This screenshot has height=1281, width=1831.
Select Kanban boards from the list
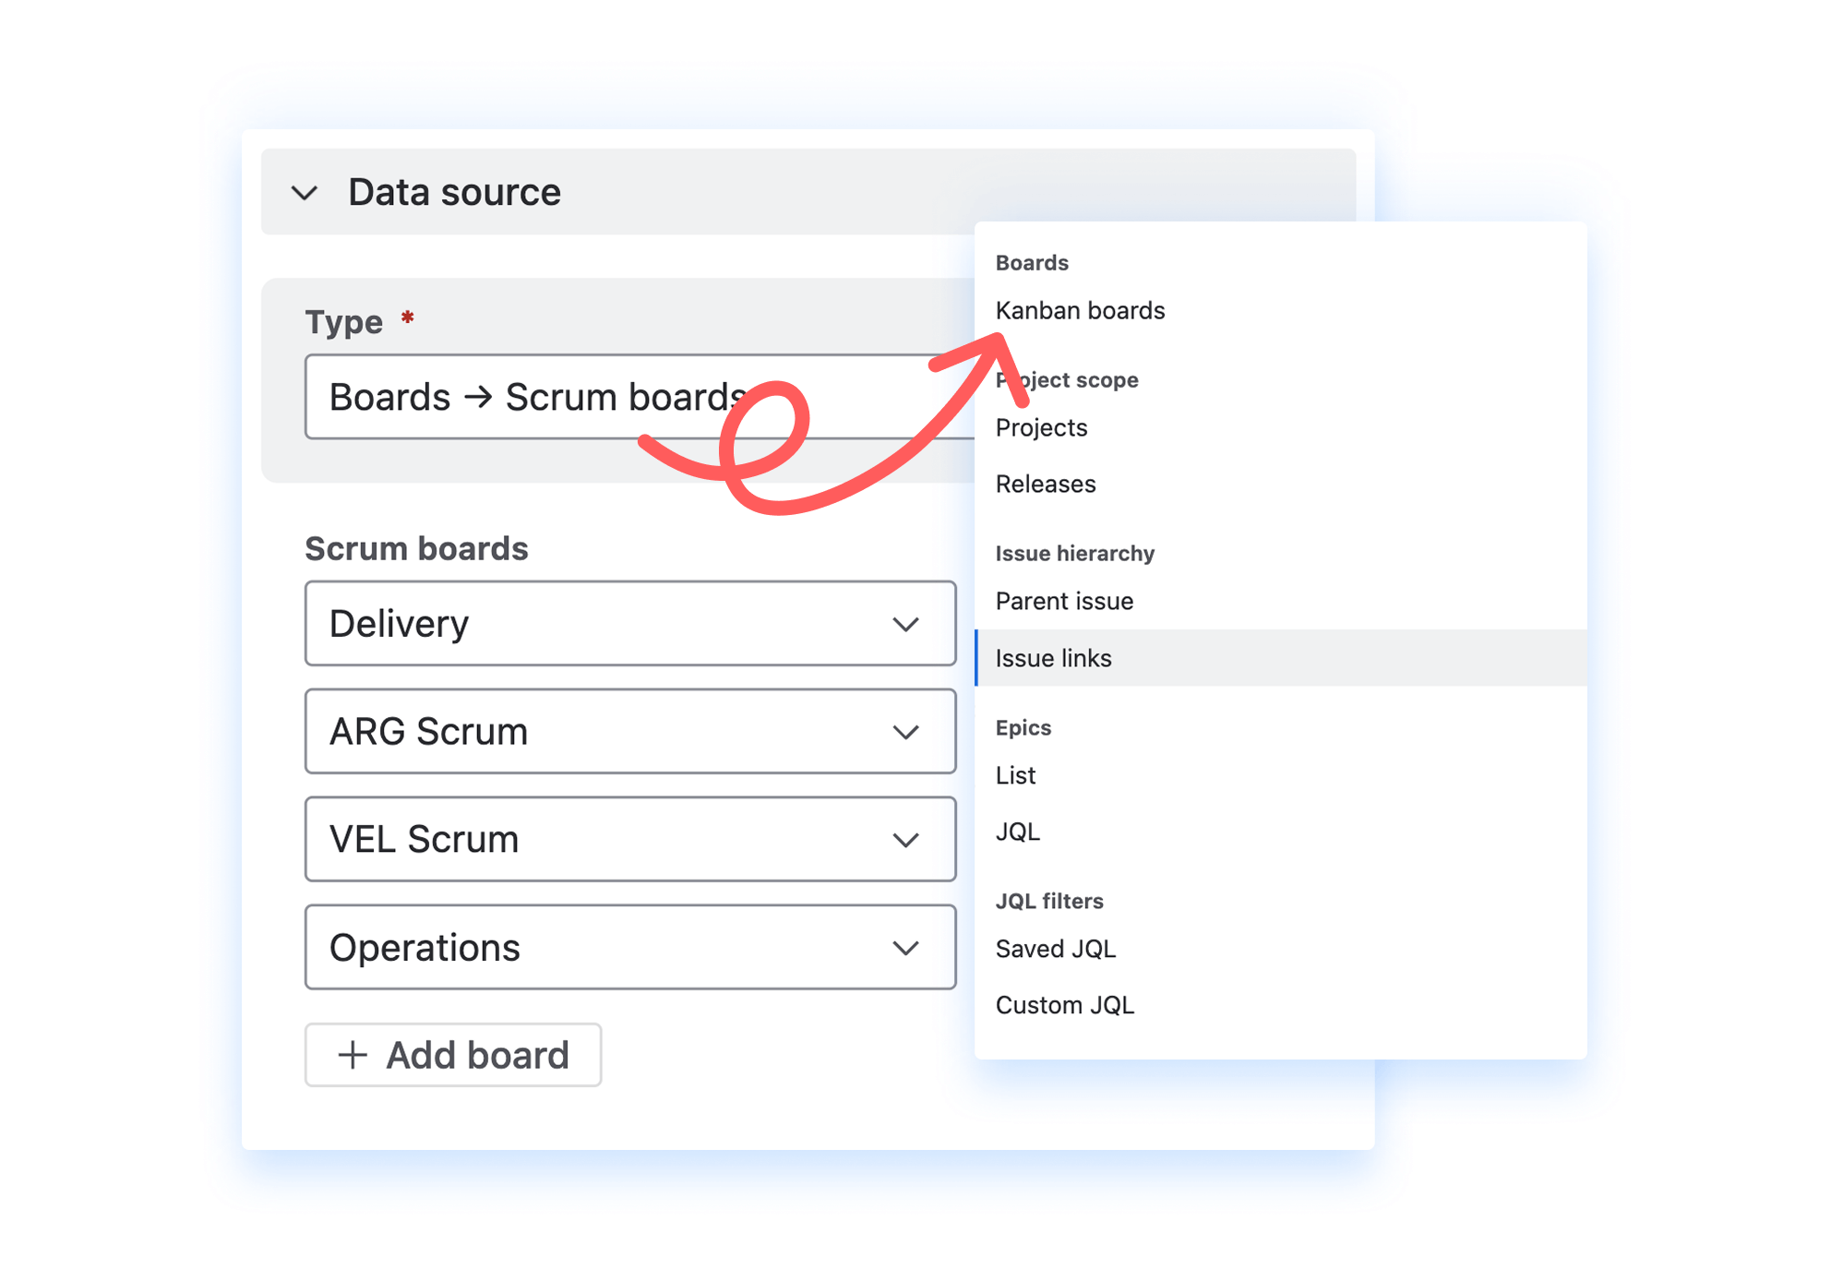(1080, 311)
